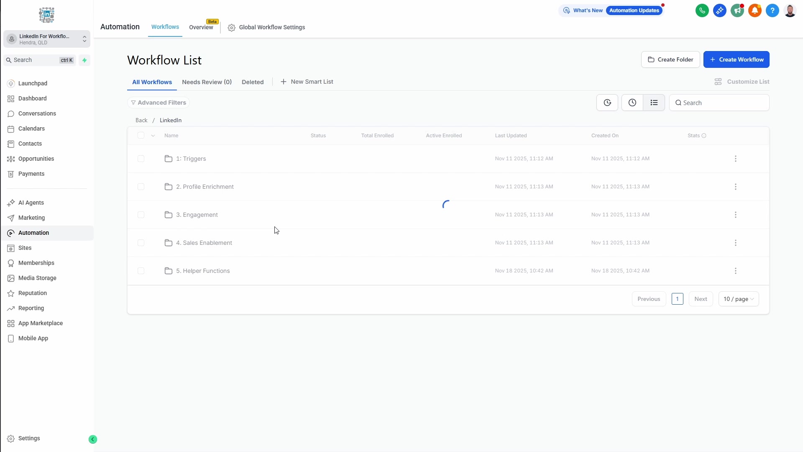Tick the 5. Helper Functions checkbox
Screen dimensions: 803x452
(141, 271)
